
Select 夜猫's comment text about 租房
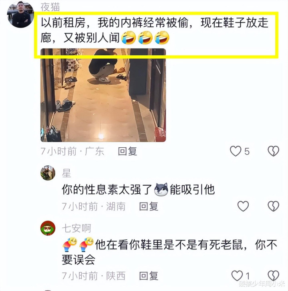pos(155,30)
